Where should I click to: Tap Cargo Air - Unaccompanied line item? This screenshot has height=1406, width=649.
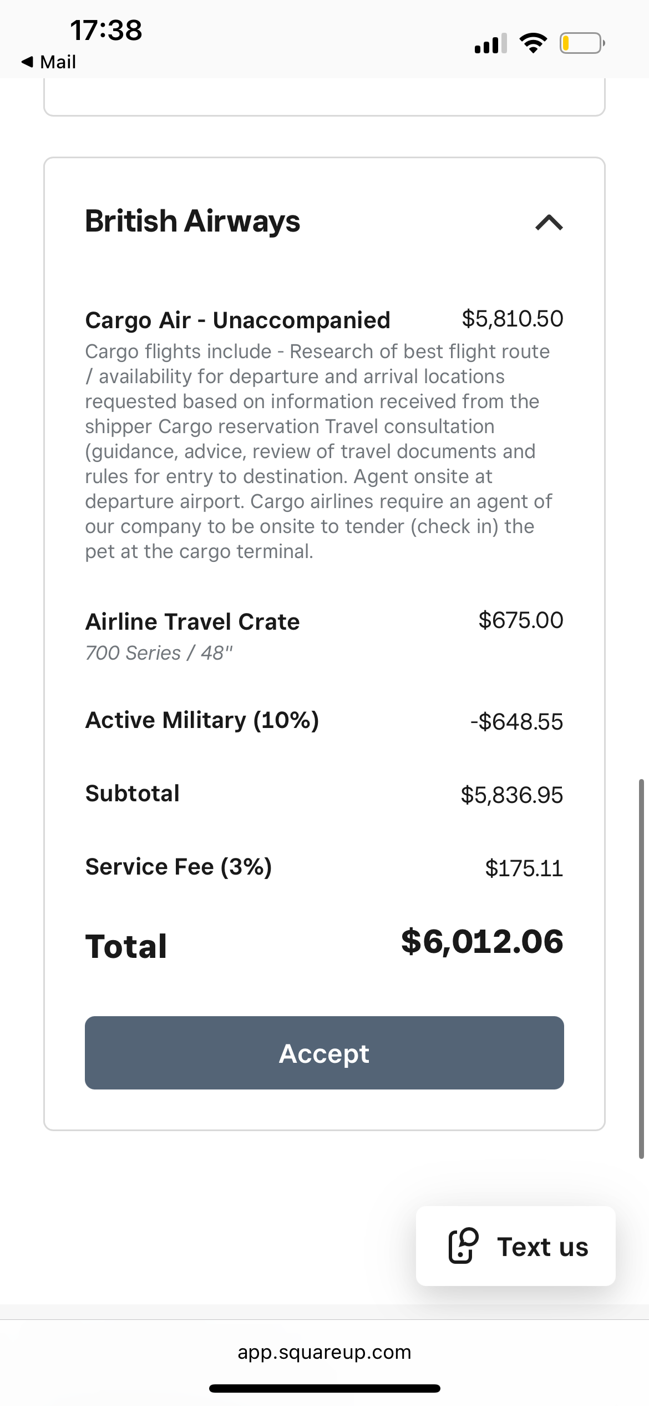pyautogui.click(x=237, y=320)
